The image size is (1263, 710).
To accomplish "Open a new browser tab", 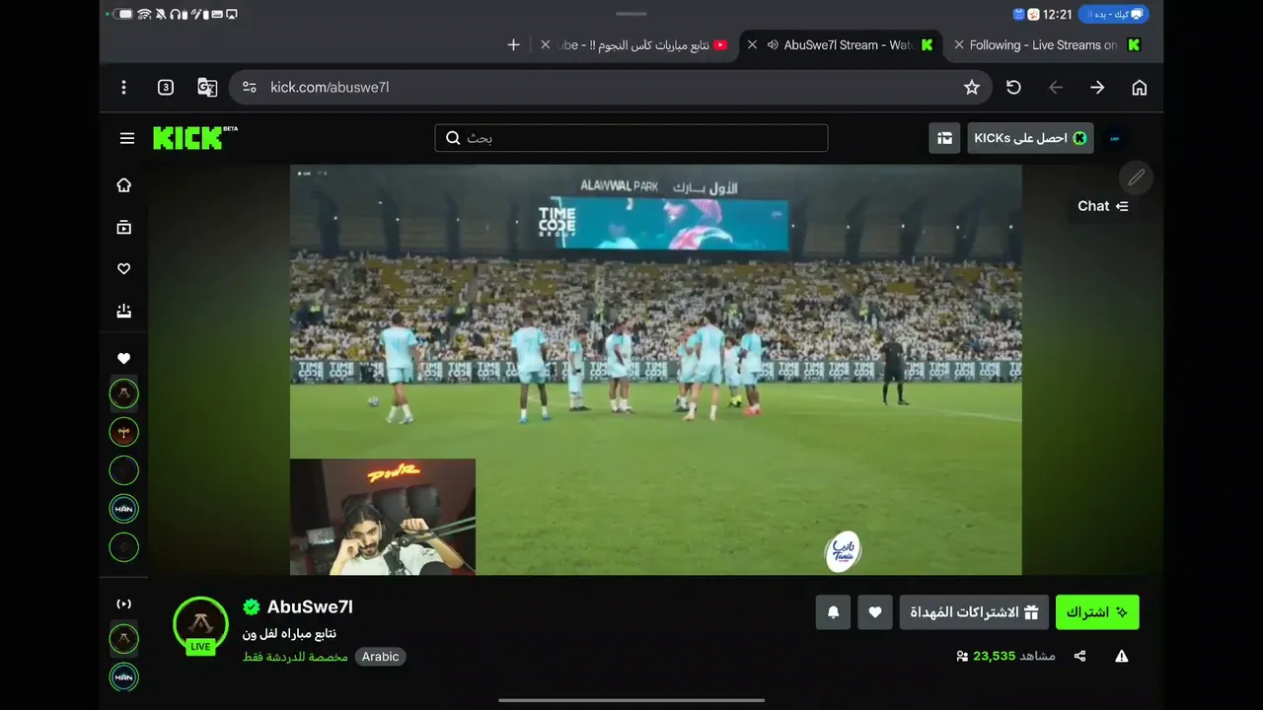I will pyautogui.click(x=513, y=44).
